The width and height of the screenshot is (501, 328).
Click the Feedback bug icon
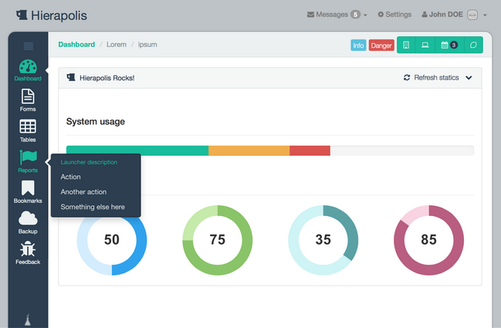28,249
